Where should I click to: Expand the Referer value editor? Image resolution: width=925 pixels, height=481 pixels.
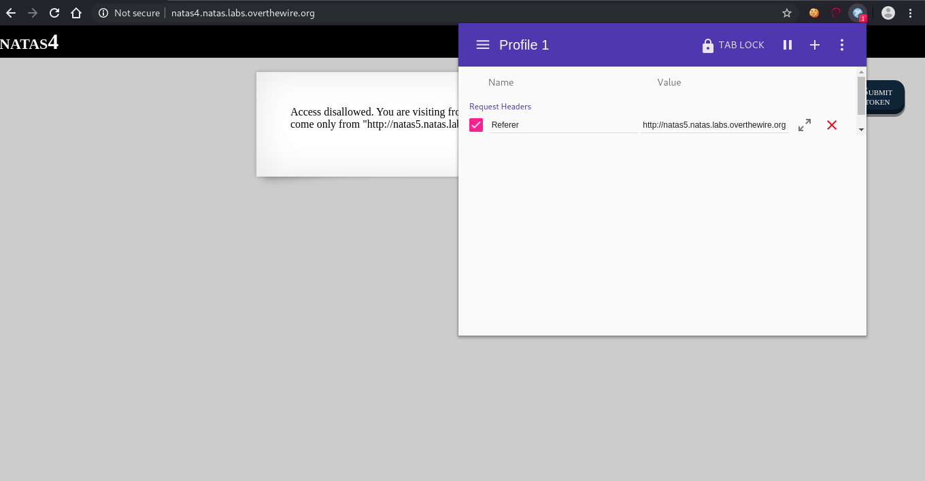pos(805,125)
